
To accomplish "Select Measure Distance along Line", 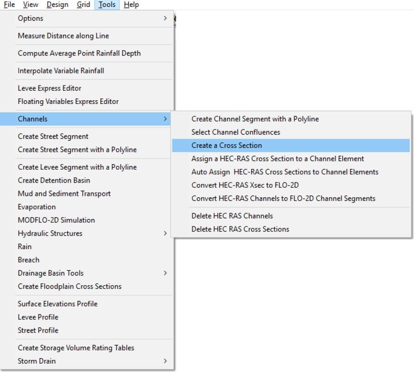I will tap(63, 36).
